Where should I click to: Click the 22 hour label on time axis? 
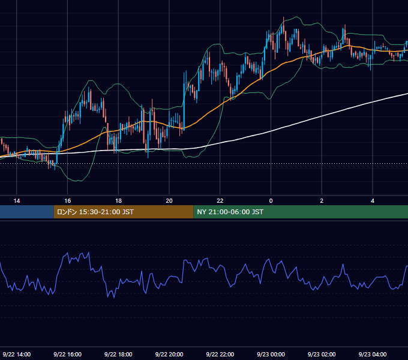point(220,201)
